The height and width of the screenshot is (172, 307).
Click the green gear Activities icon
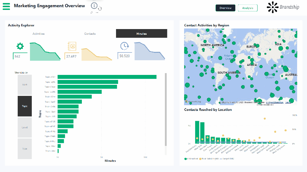20,46
